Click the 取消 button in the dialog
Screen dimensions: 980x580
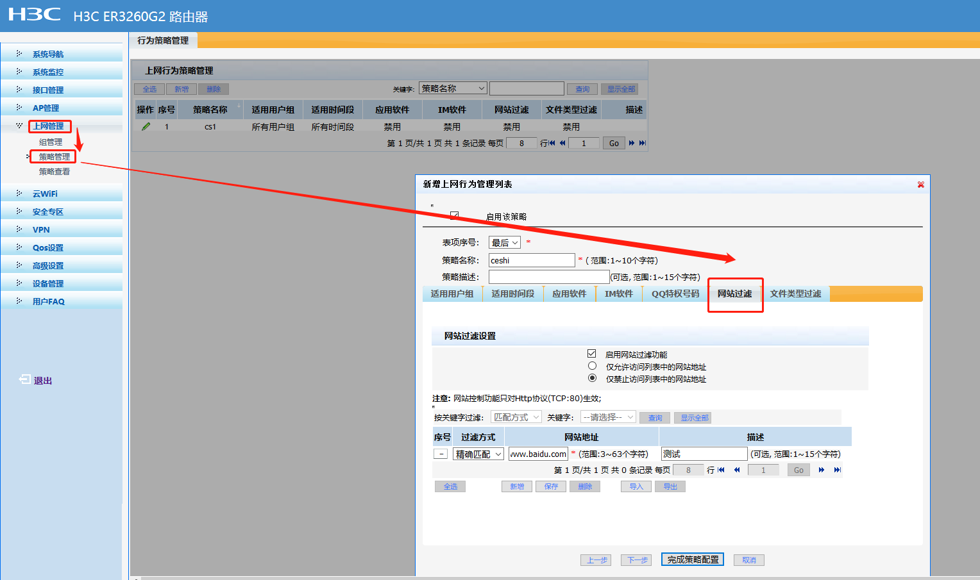point(749,560)
